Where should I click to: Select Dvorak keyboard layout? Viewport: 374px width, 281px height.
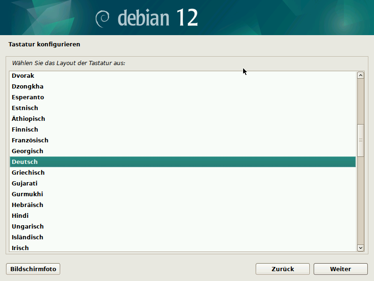[x=23, y=76]
